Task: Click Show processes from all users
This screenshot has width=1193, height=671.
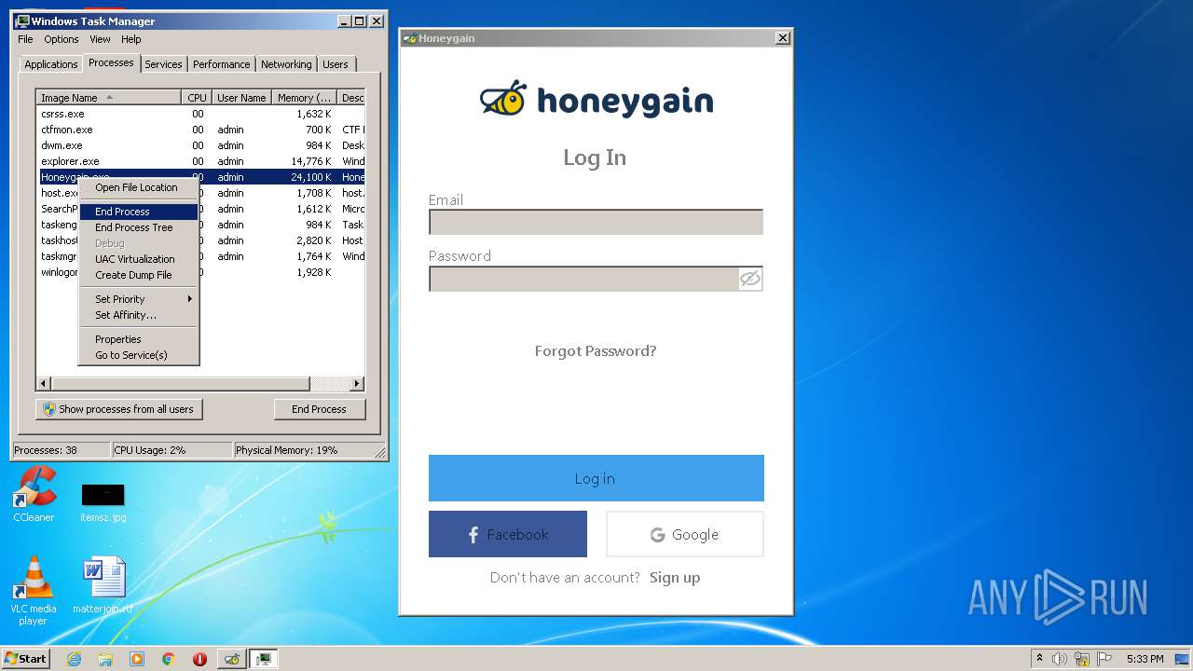Action: pos(119,409)
